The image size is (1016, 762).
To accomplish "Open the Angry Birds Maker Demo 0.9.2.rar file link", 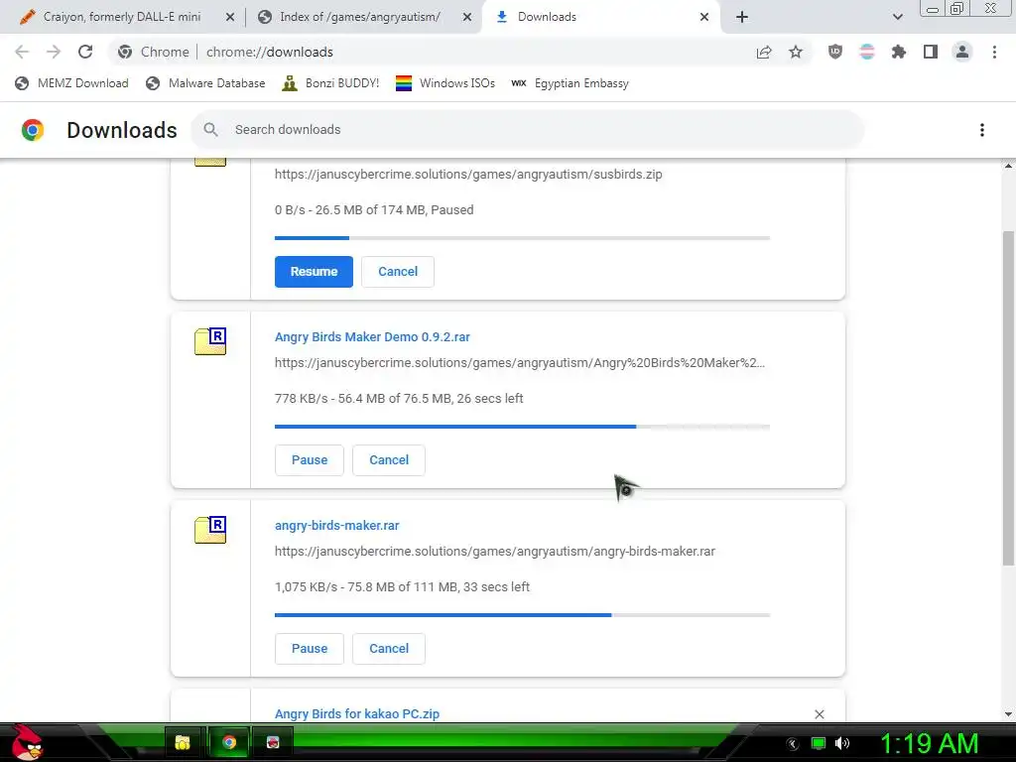I will 372,337.
